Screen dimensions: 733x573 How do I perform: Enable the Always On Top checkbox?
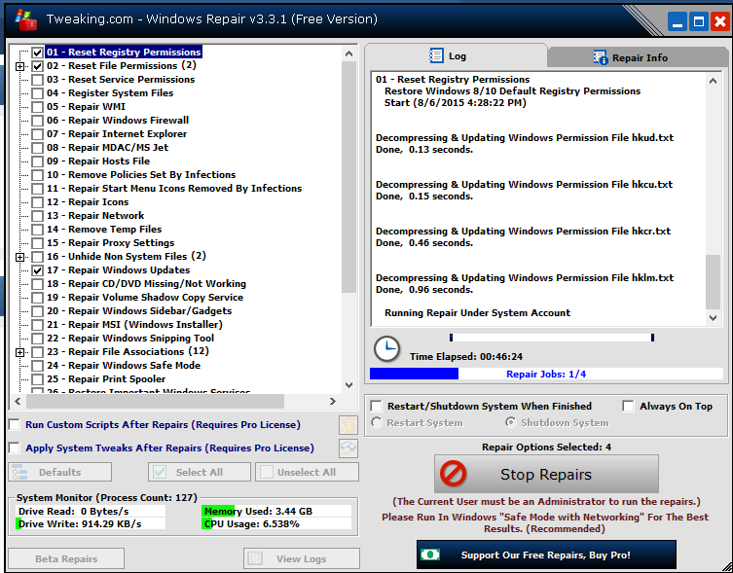[628, 406]
